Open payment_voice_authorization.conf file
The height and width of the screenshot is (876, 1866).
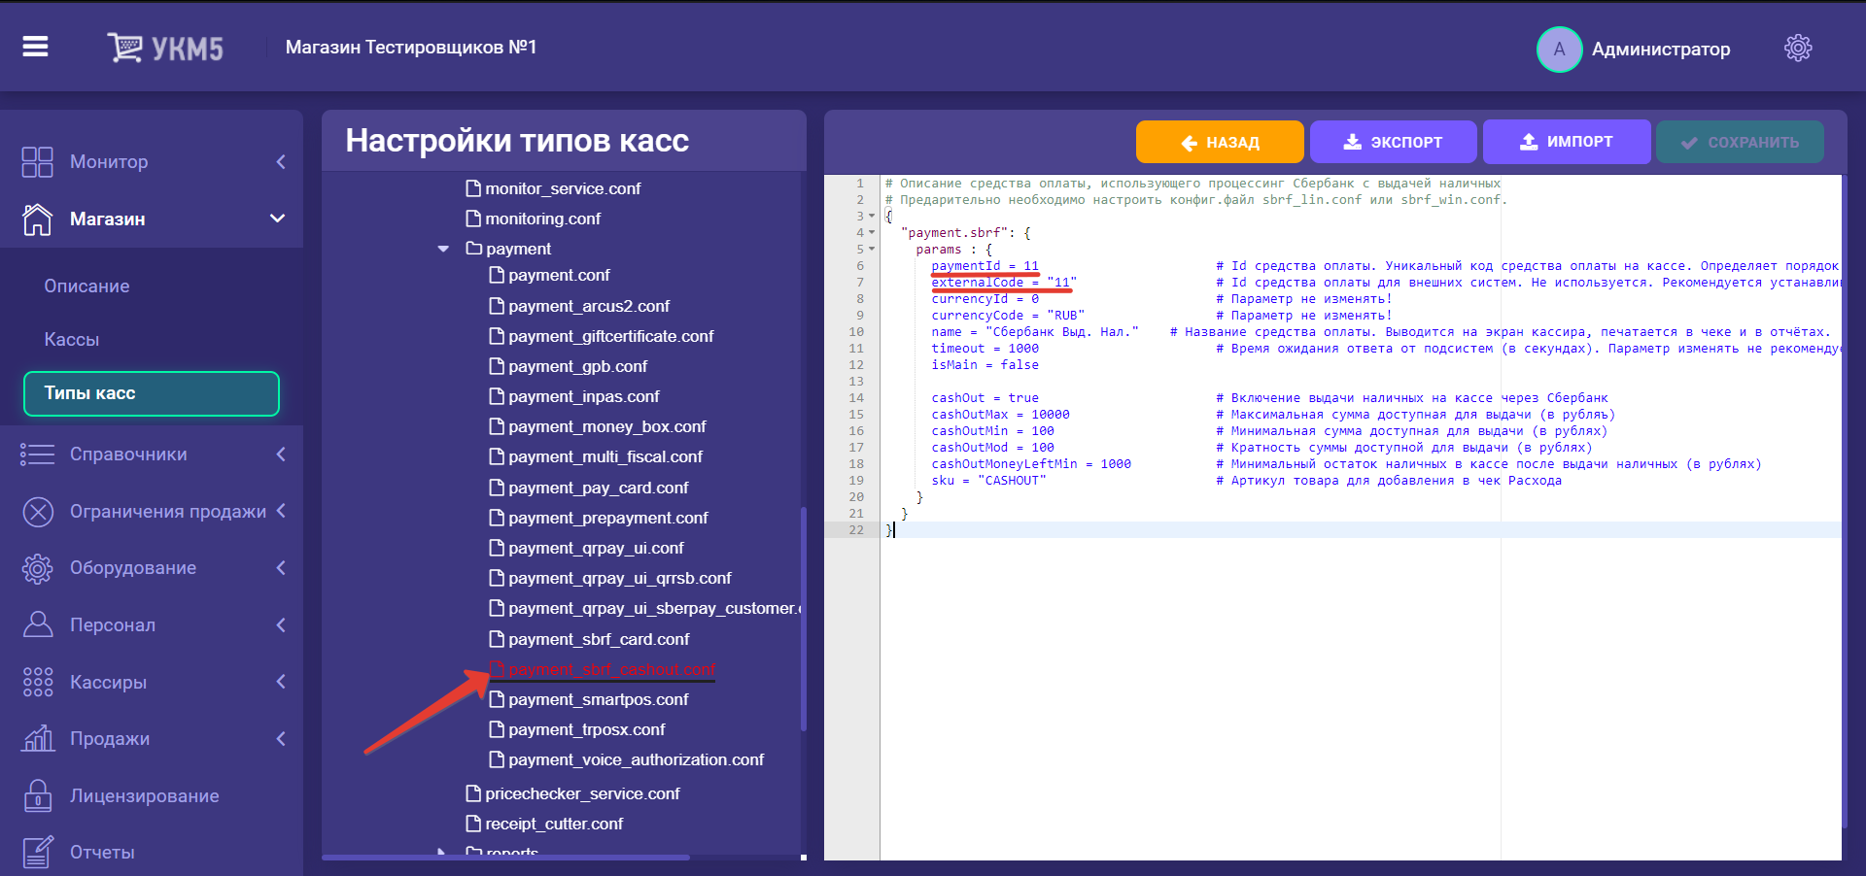tap(636, 759)
